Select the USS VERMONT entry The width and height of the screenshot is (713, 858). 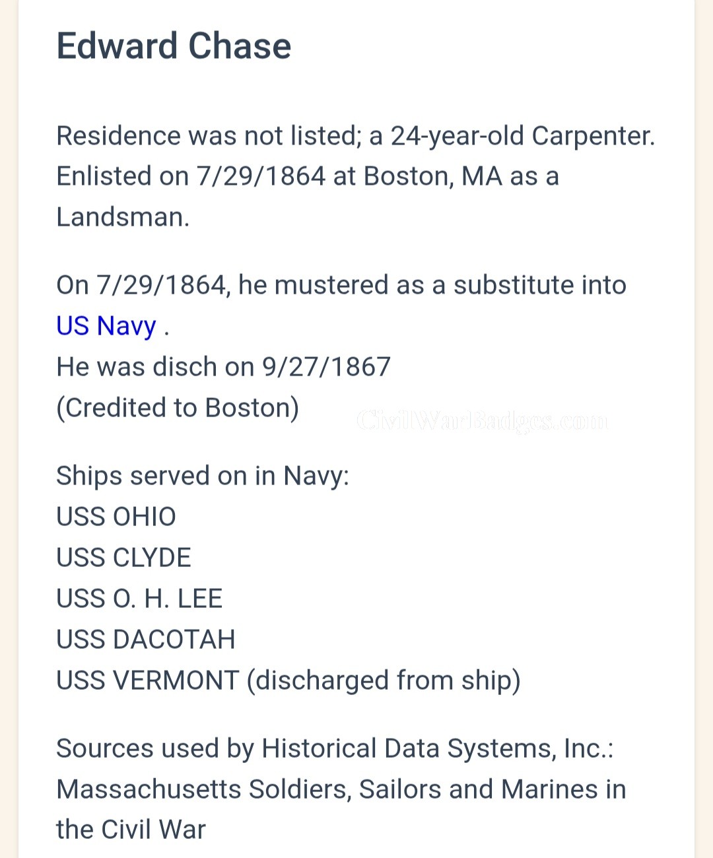coord(147,680)
